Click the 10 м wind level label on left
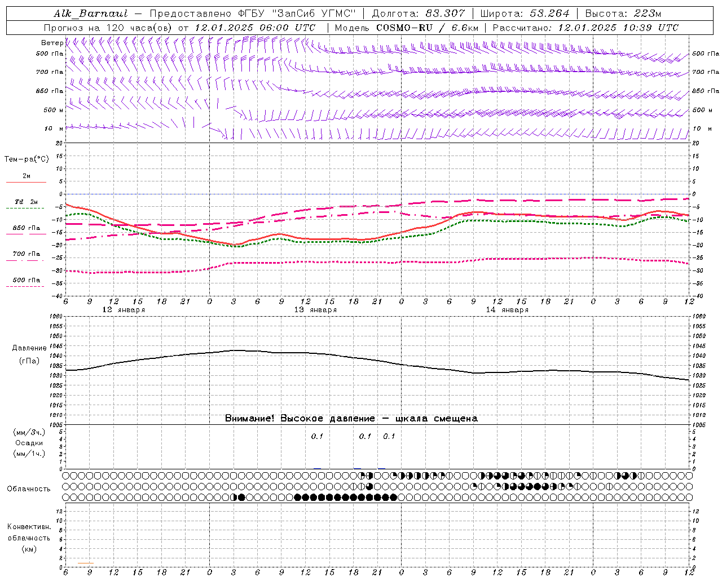The height and width of the screenshot is (577, 722). click(x=54, y=128)
